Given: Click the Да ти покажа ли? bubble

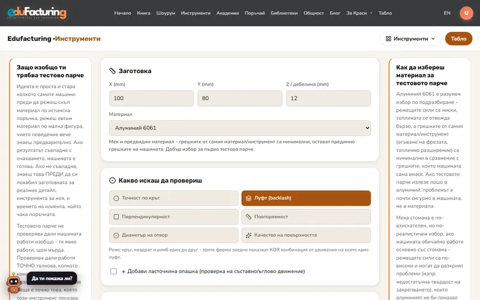Looking at the screenshot, I should point(52,278).
